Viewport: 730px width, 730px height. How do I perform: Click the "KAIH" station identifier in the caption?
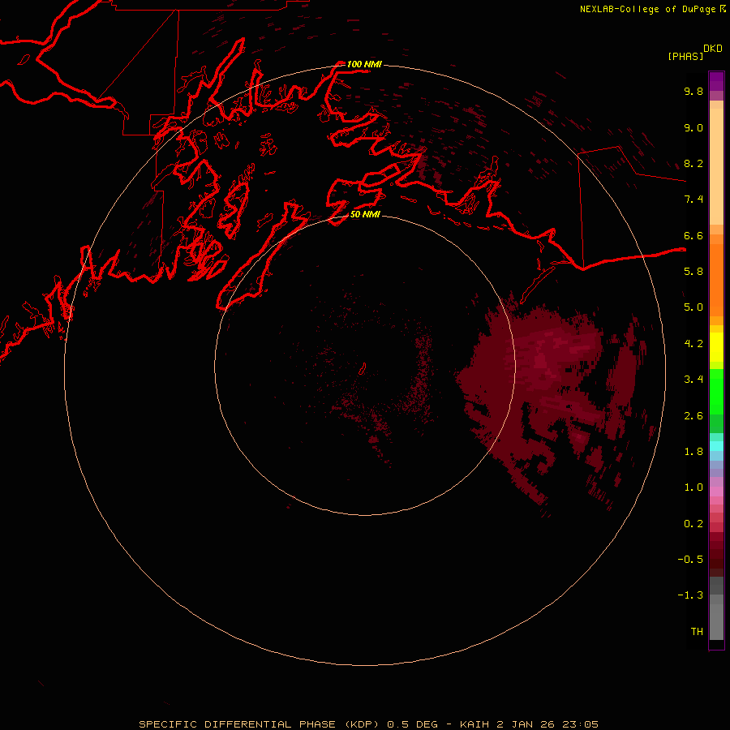pyautogui.click(x=474, y=724)
